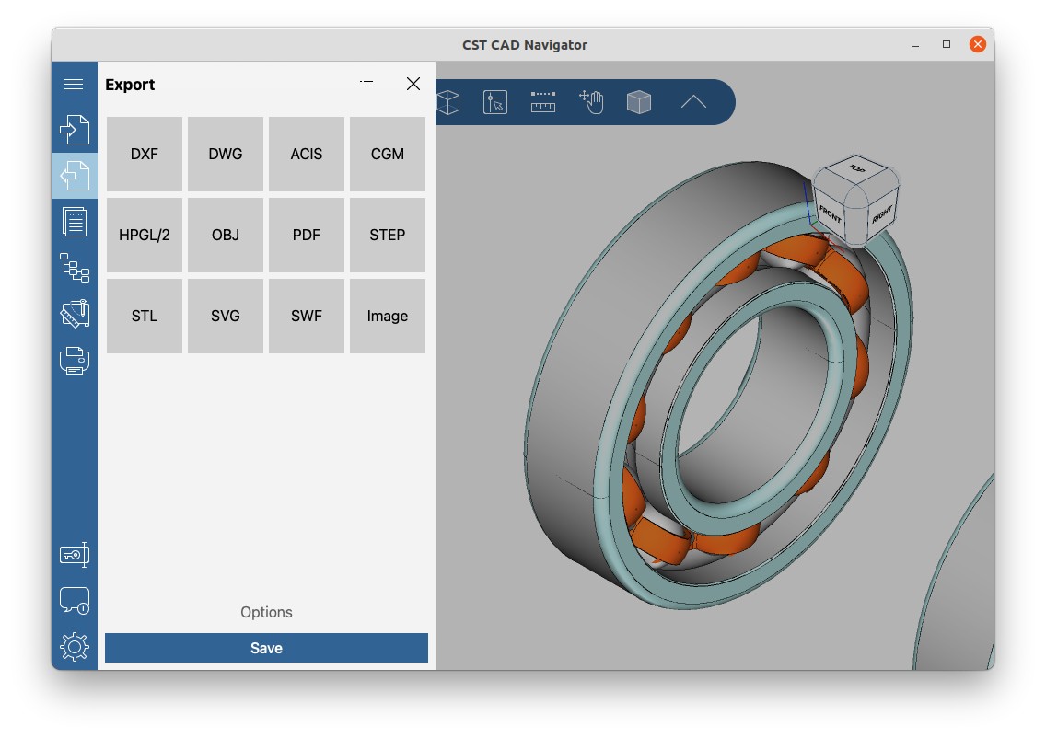Click FRONT face of view cube
The width and height of the screenshot is (1046, 738).
pos(830,214)
